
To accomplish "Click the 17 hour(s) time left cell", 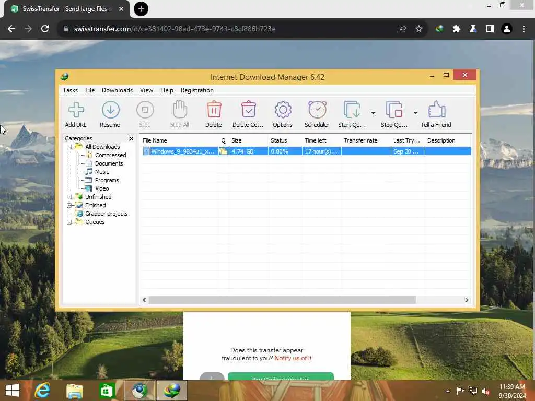I will tap(321, 151).
